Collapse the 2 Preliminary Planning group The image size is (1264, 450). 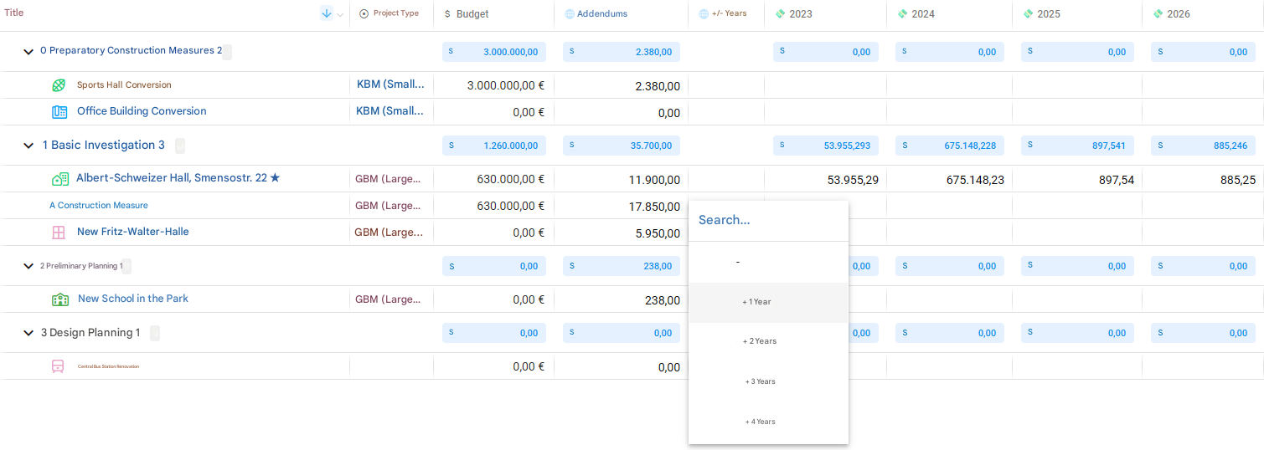click(x=28, y=266)
